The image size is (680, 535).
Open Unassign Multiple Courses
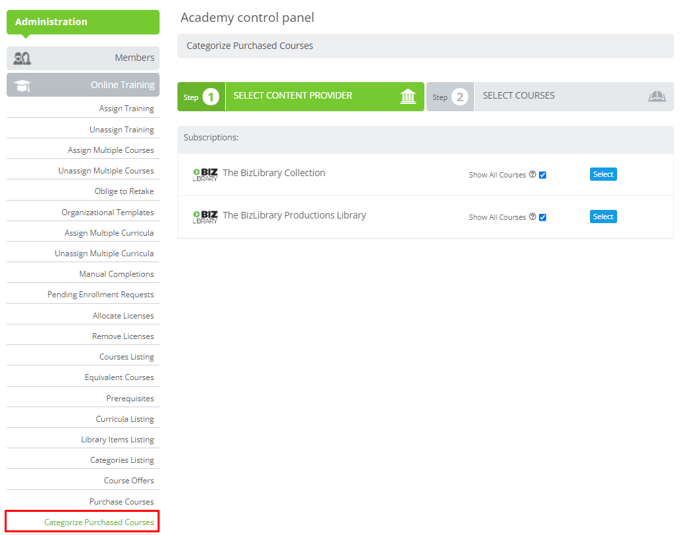(106, 171)
